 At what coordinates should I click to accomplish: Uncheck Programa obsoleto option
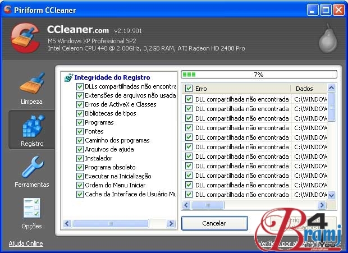coord(80,167)
